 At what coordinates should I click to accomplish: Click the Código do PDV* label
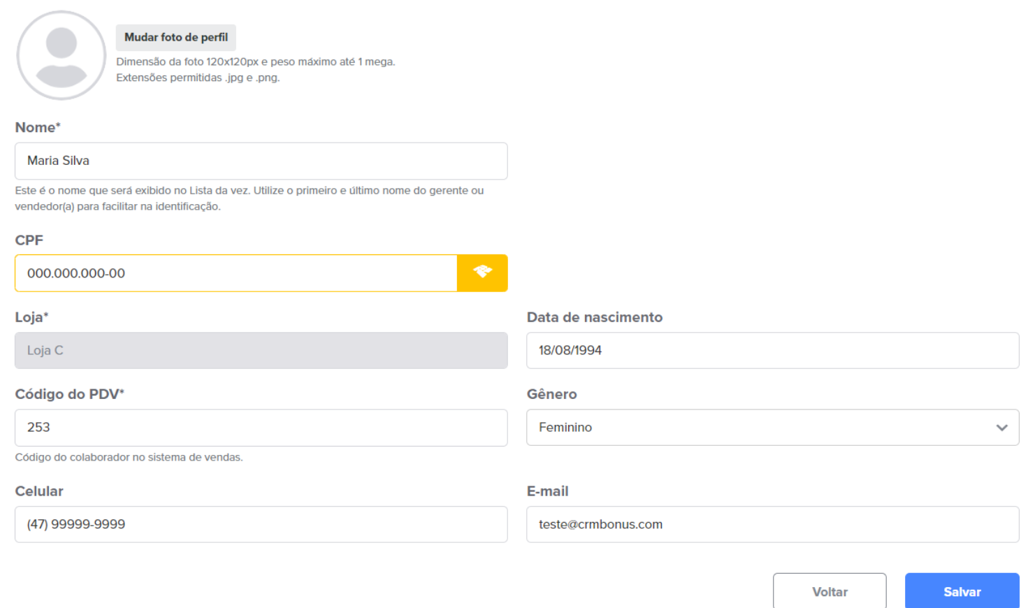point(70,394)
